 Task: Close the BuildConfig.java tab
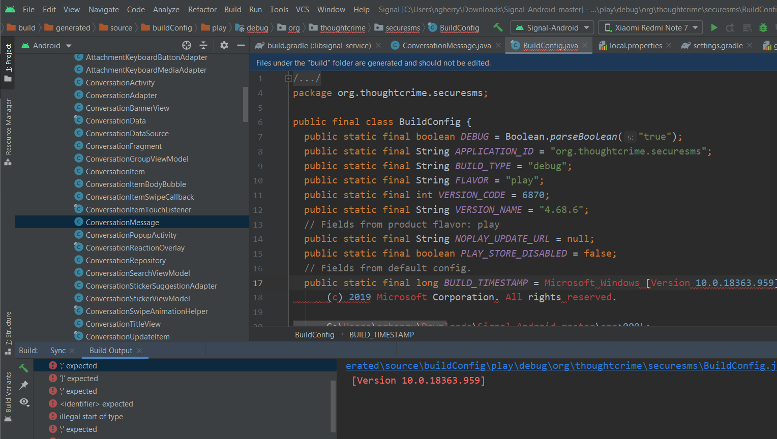(585, 45)
